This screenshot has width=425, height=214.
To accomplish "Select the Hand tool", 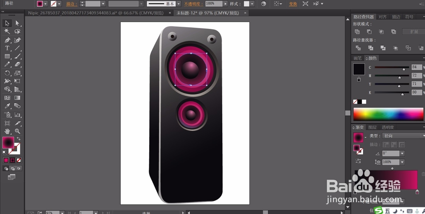I will click(7, 131).
